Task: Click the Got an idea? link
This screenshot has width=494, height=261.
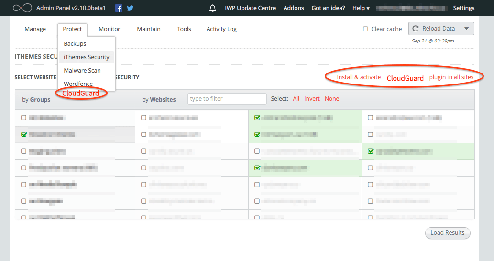Action: (328, 8)
